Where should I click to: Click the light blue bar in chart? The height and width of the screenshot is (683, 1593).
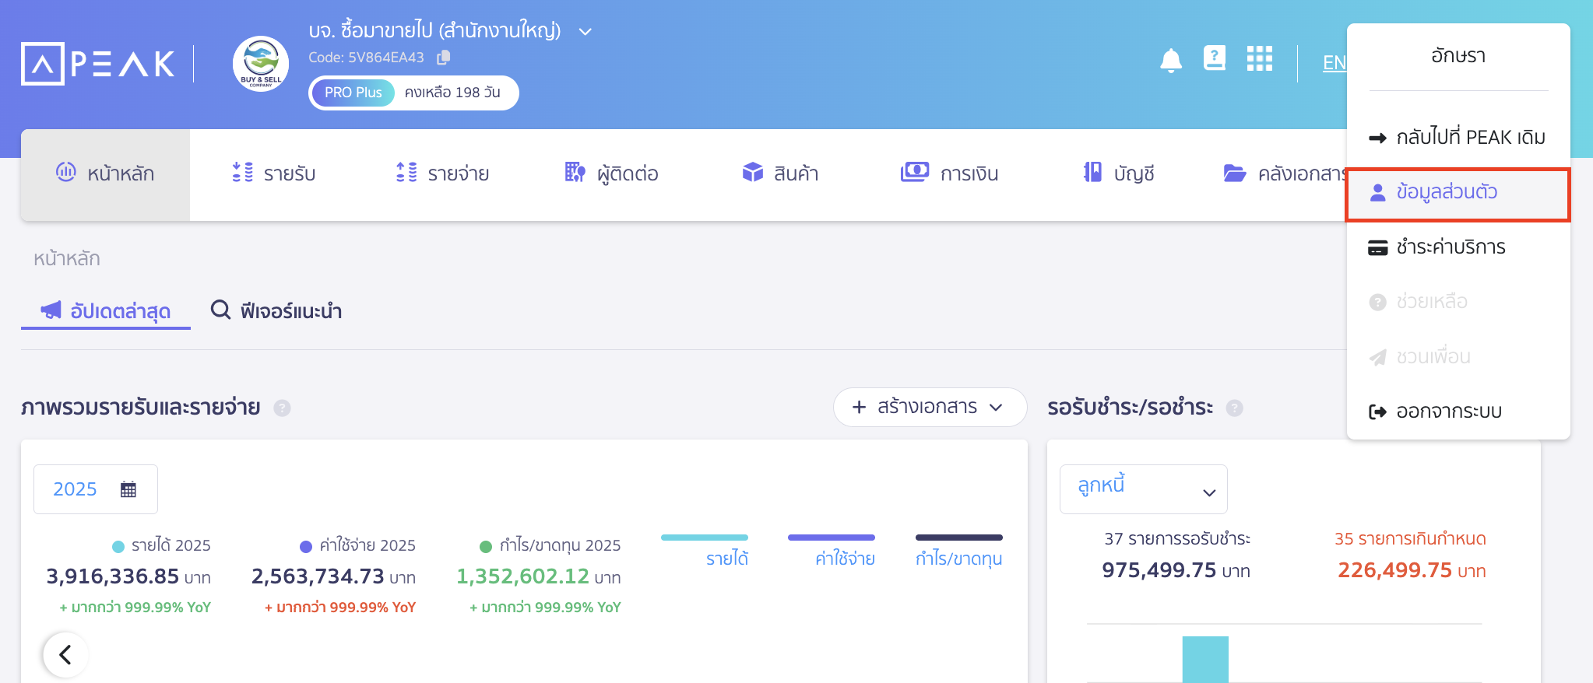point(1204,659)
